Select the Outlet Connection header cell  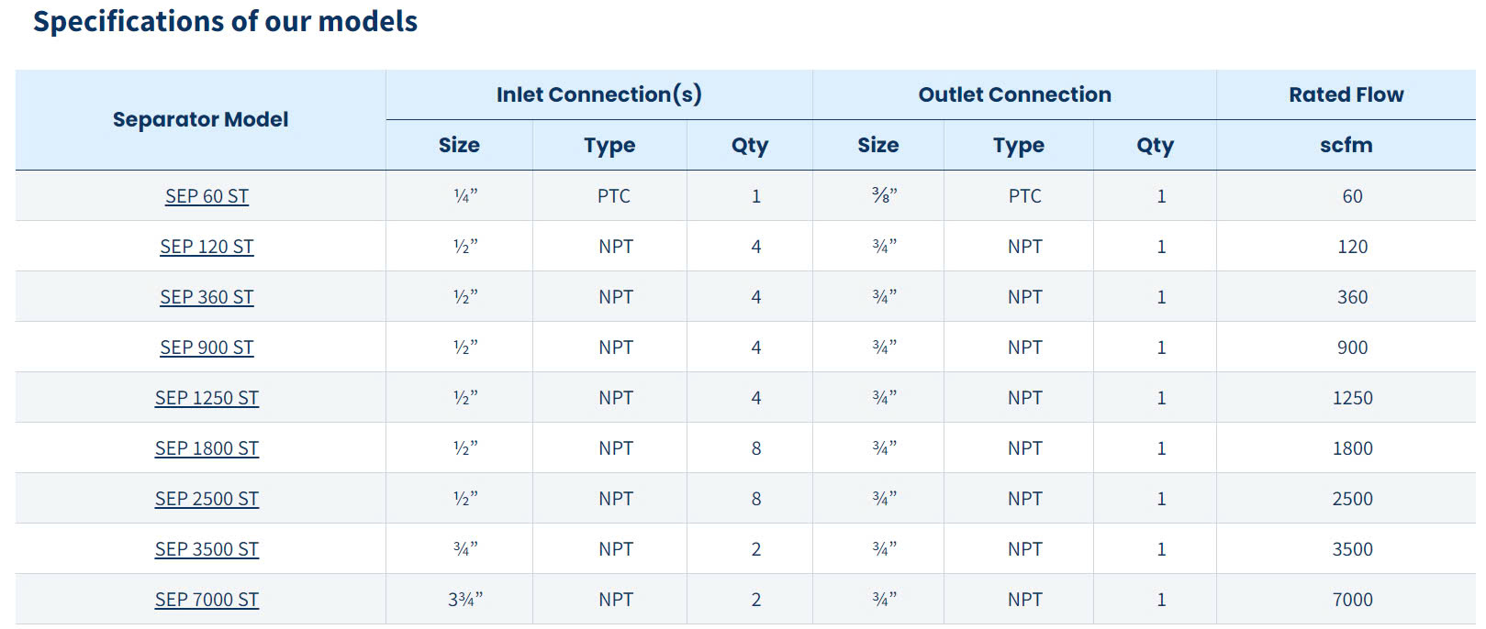point(1014,94)
